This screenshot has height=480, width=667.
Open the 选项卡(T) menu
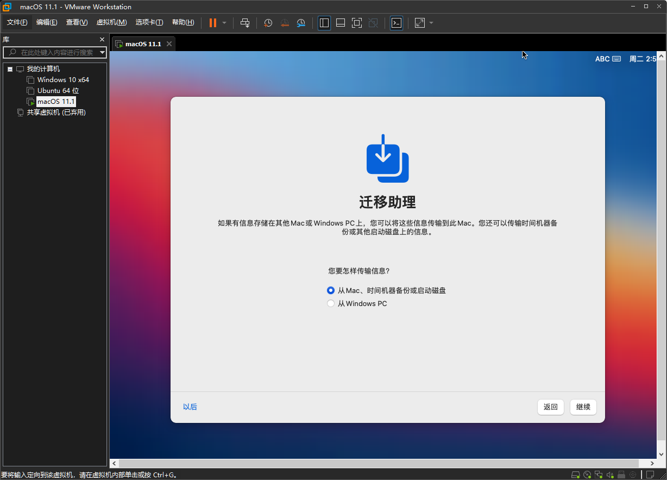coord(149,22)
